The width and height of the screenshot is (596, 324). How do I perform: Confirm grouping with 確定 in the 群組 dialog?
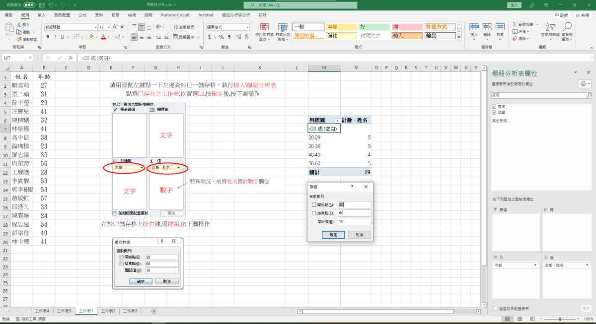click(333, 235)
